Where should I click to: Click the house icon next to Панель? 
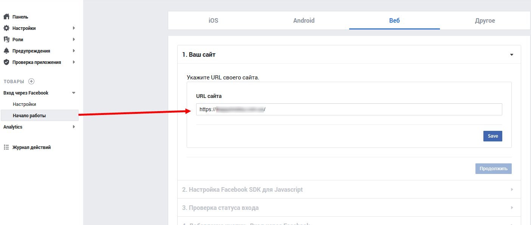(6, 17)
